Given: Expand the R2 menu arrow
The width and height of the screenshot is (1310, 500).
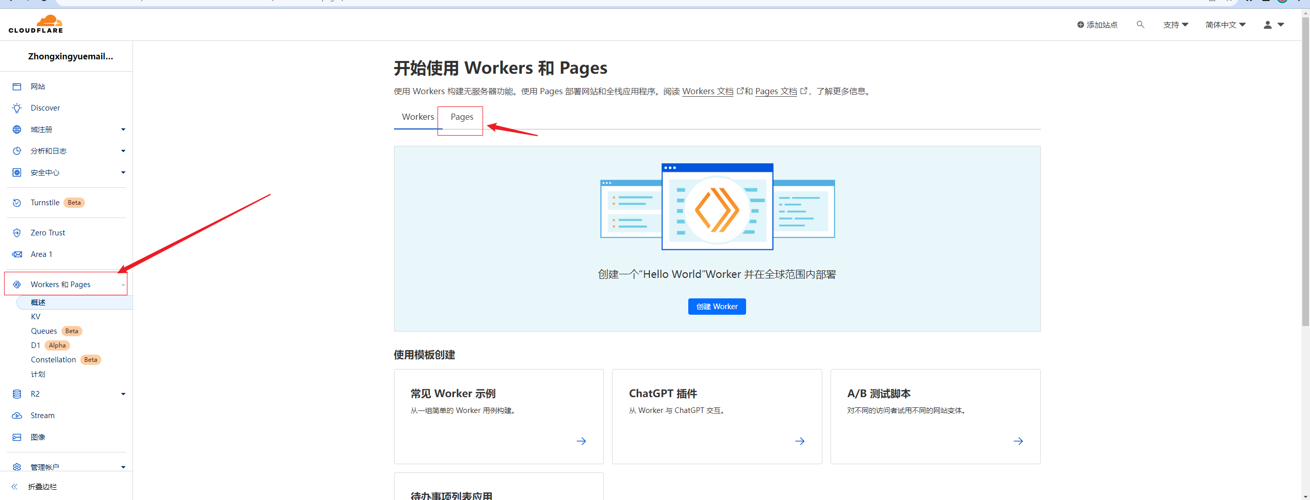Looking at the screenshot, I should 123,394.
